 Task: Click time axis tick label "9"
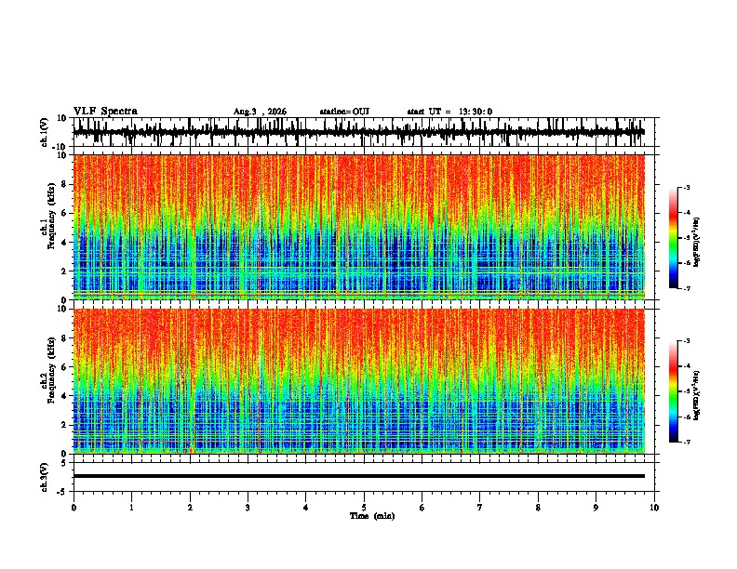point(596,508)
